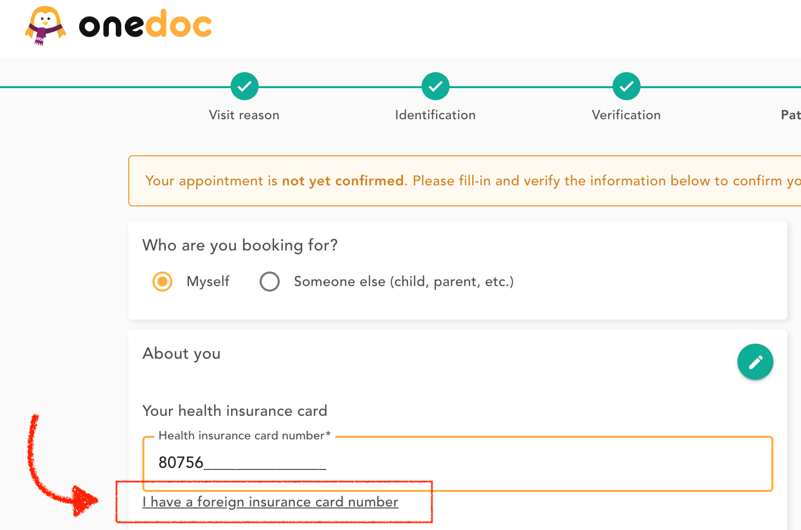
Task: Select the Someone else radio button
Action: (x=270, y=282)
